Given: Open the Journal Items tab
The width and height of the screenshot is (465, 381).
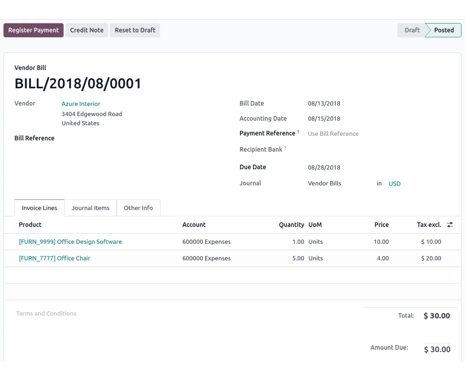Looking at the screenshot, I should tap(91, 208).
